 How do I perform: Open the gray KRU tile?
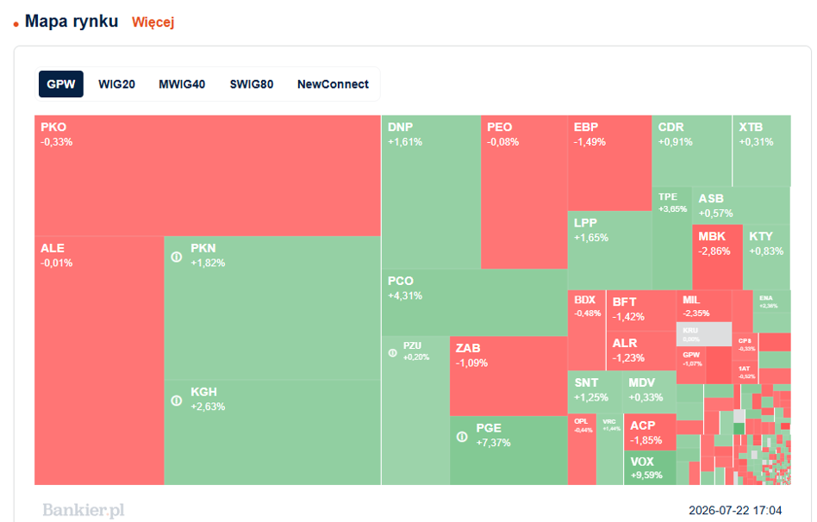[x=704, y=334]
